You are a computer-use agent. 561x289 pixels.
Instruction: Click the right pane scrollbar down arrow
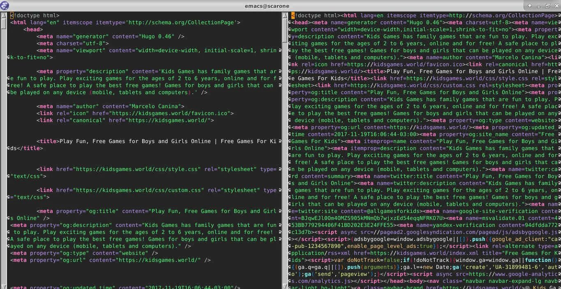point(285,285)
